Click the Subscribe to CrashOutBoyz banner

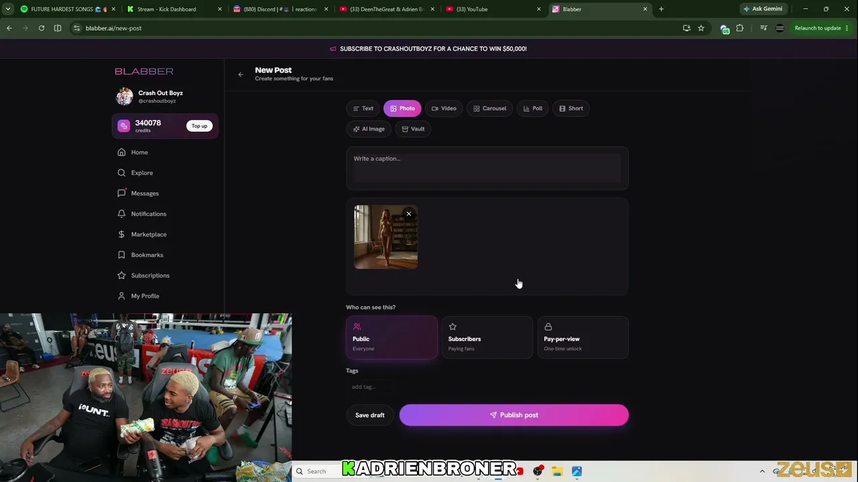[429, 49]
